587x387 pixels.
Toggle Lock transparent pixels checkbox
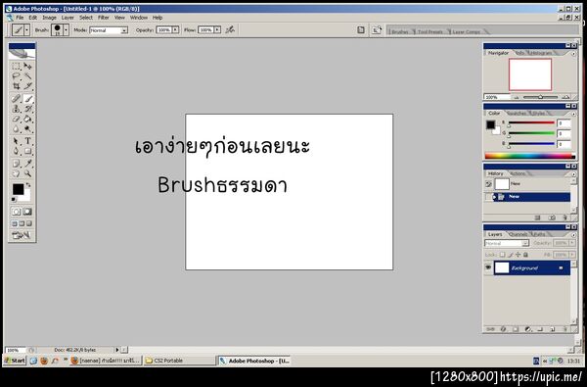(x=503, y=255)
